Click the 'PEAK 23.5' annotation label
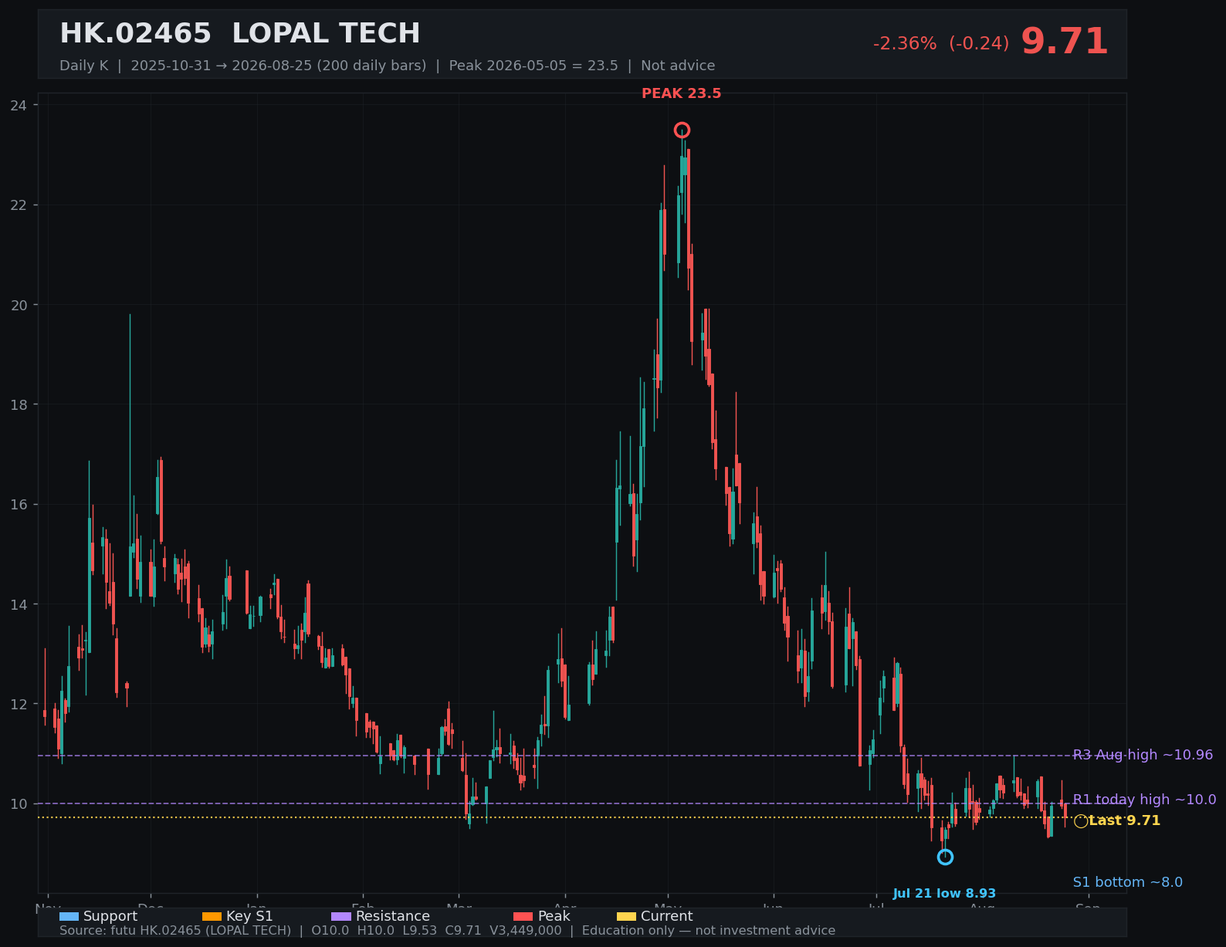Image resolution: width=1226 pixels, height=947 pixels. (x=681, y=93)
